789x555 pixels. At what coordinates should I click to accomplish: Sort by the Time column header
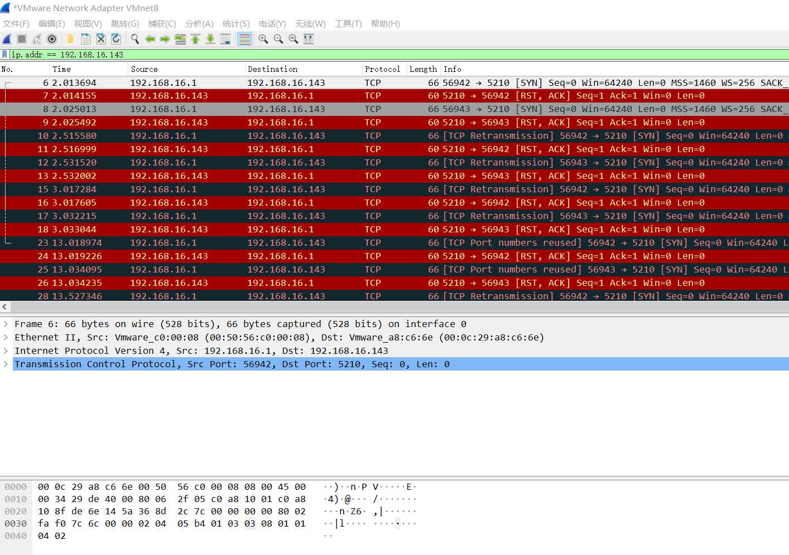tap(89, 69)
